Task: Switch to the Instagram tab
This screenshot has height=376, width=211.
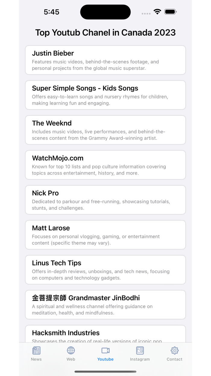Action: 140,354
